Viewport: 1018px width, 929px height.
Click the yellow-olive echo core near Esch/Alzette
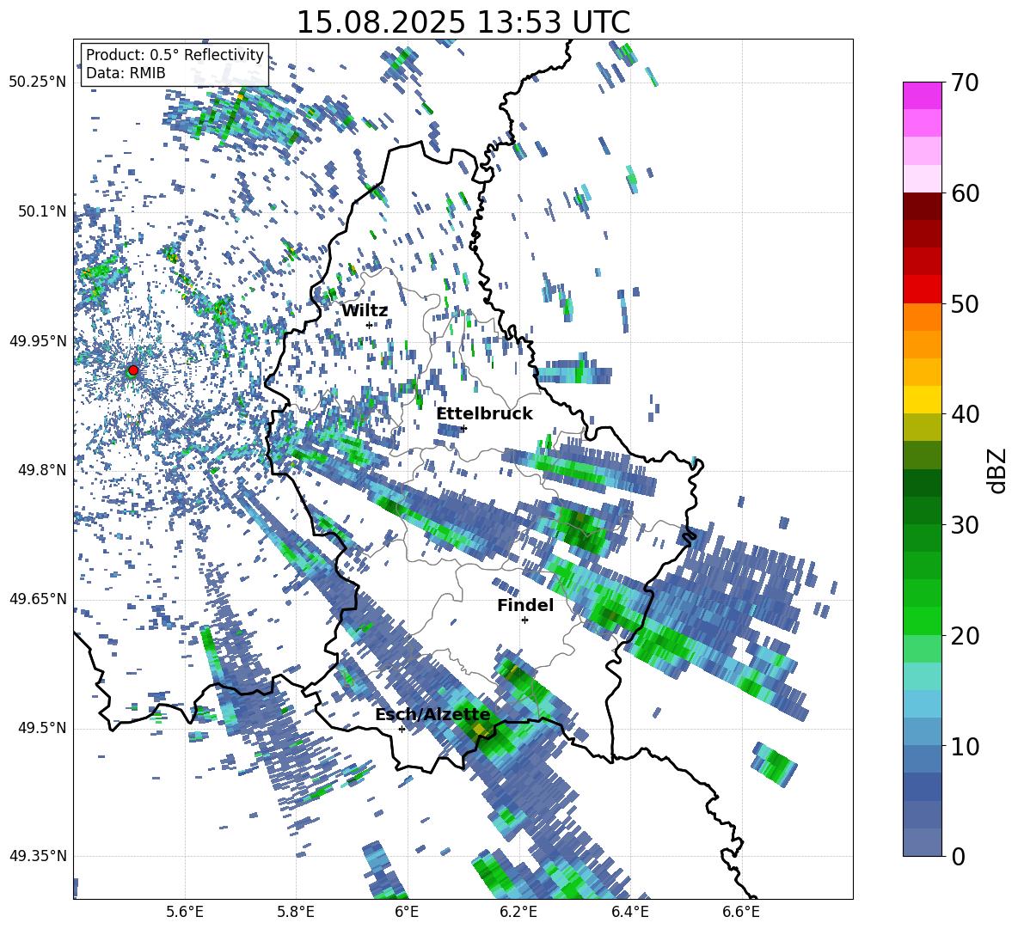tap(480, 730)
